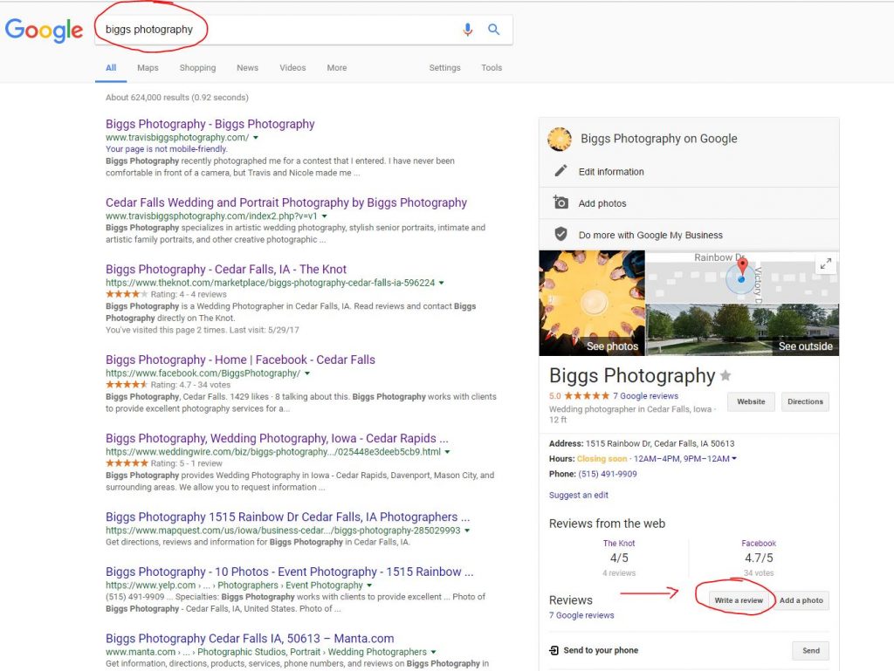This screenshot has height=671, width=894.
Task: Switch to the News tab
Action: [247, 68]
